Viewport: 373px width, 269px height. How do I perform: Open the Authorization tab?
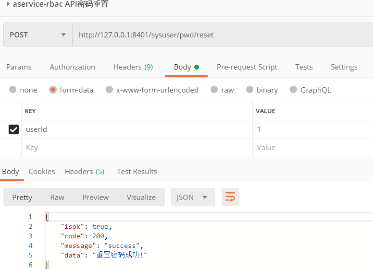72,67
